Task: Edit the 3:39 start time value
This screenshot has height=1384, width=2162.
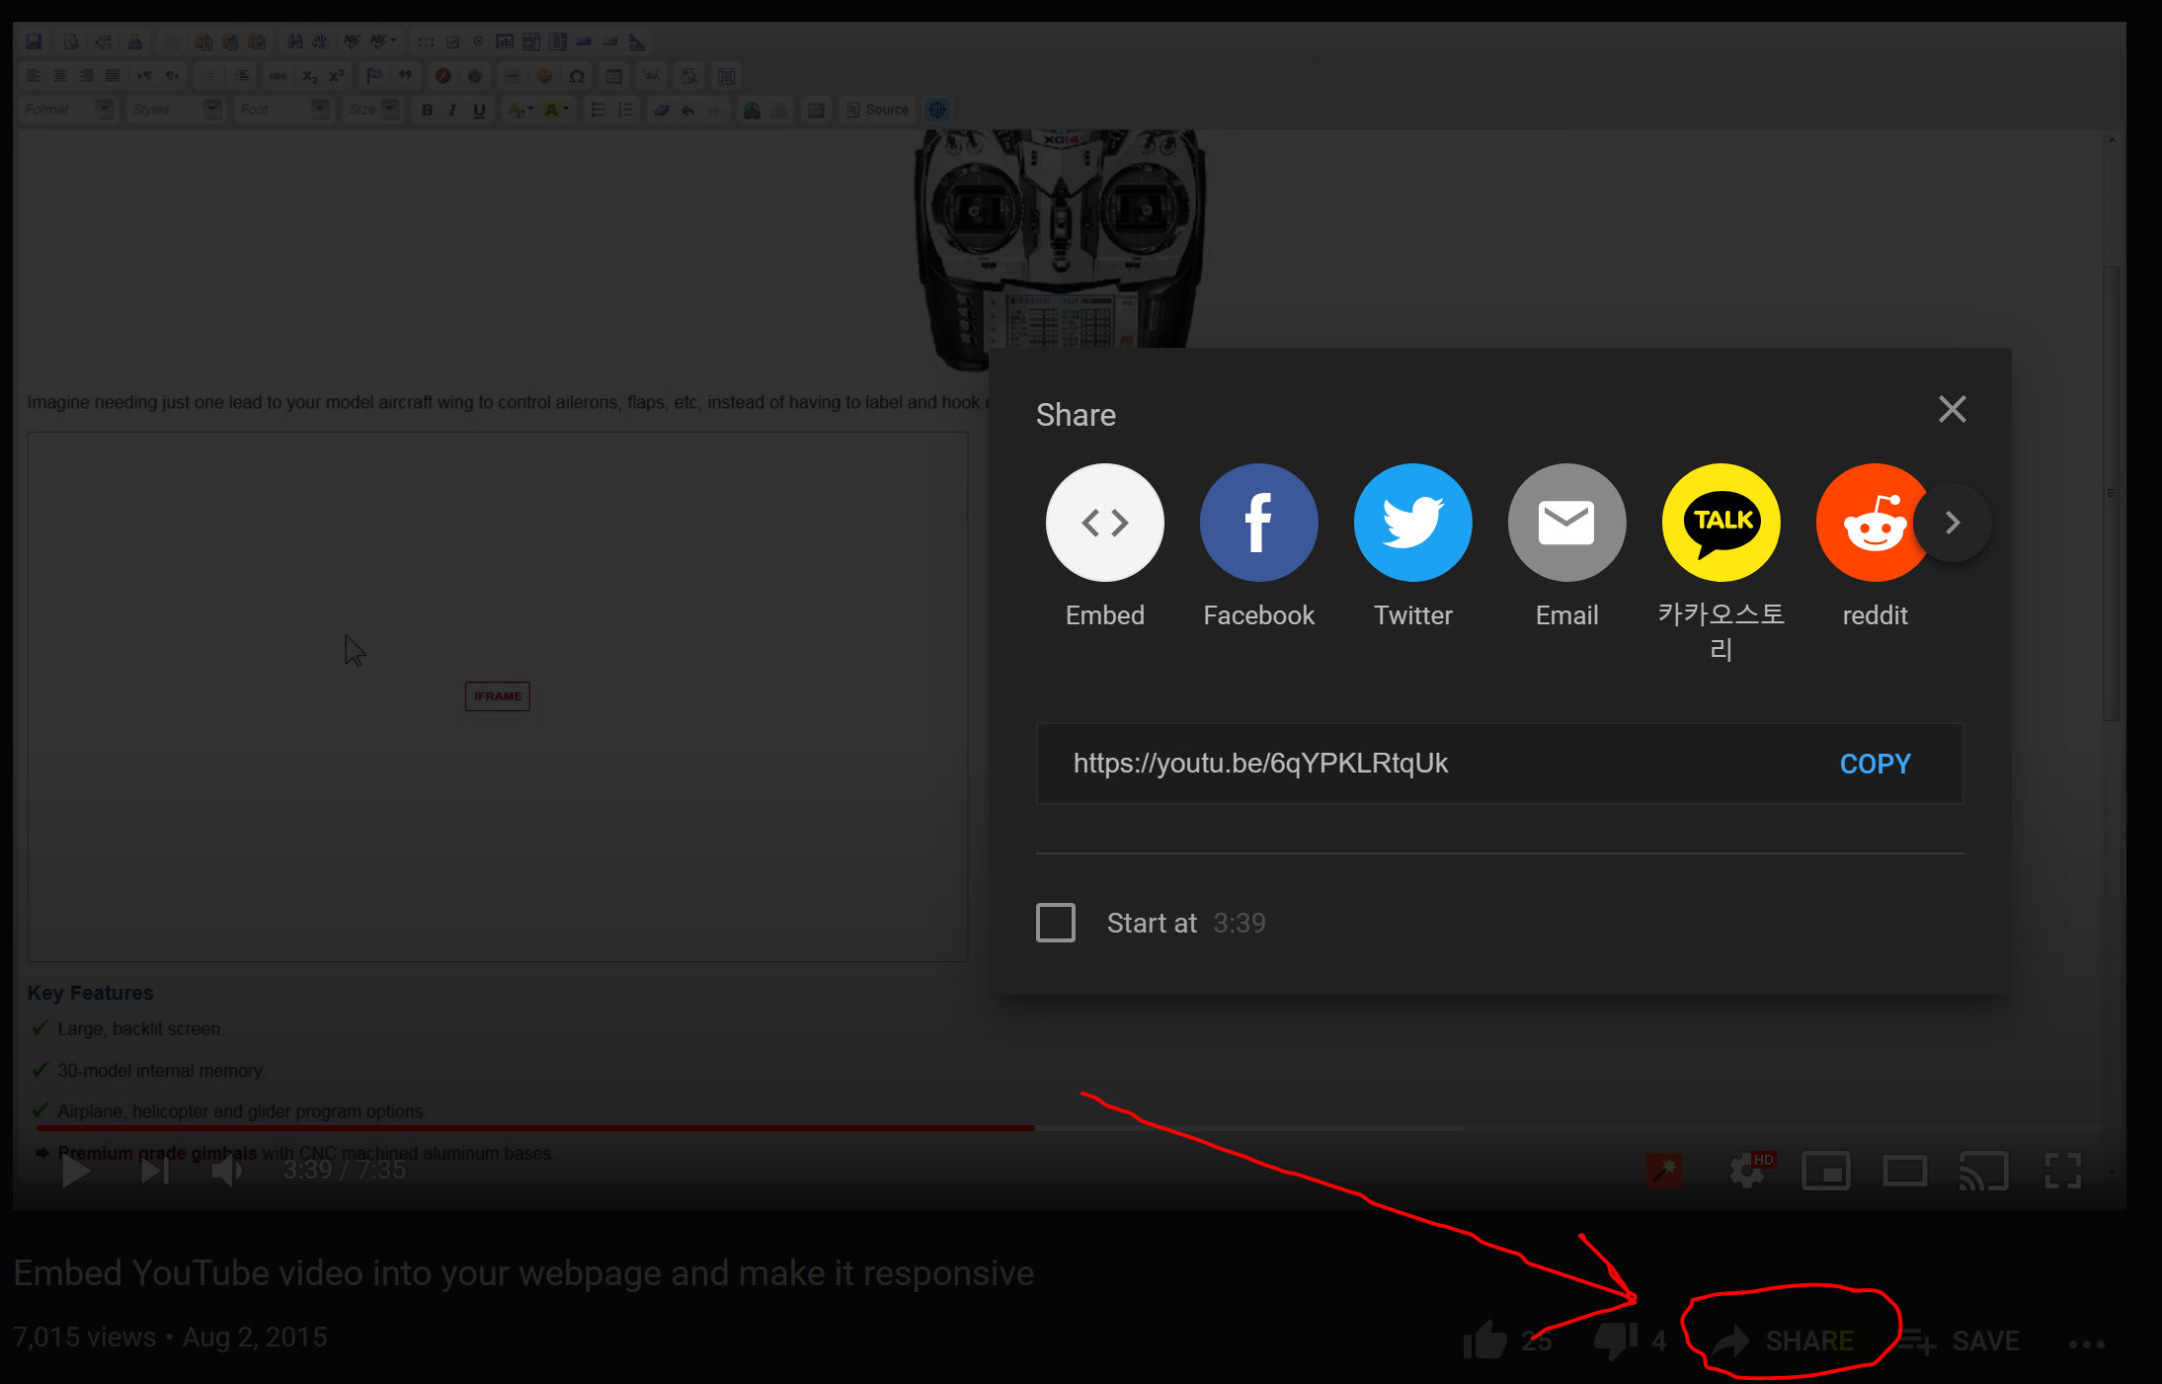Action: [x=1240, y=923]
